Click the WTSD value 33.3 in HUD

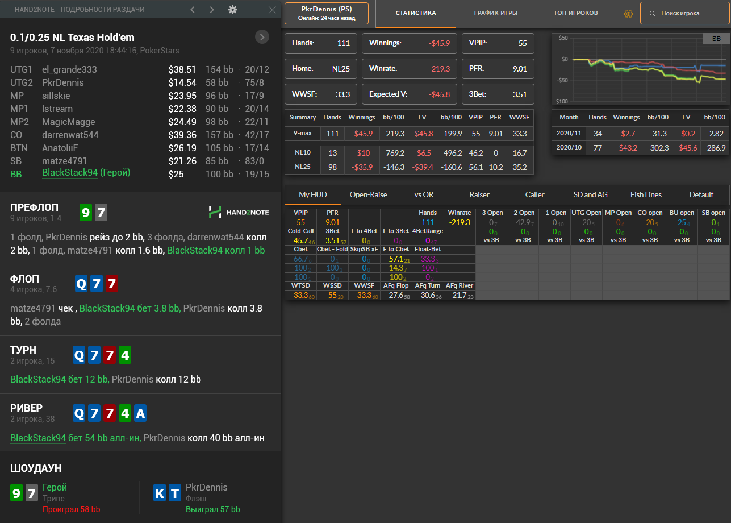[x=301, y=296]
